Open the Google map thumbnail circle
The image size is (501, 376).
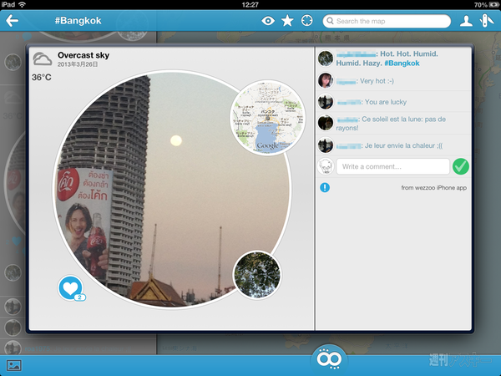pyautogui.click(x=260, y=118)
